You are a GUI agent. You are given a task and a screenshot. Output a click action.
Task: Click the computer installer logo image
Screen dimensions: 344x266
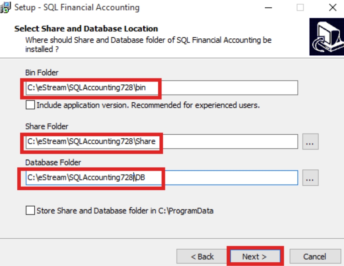pos(326,37)
